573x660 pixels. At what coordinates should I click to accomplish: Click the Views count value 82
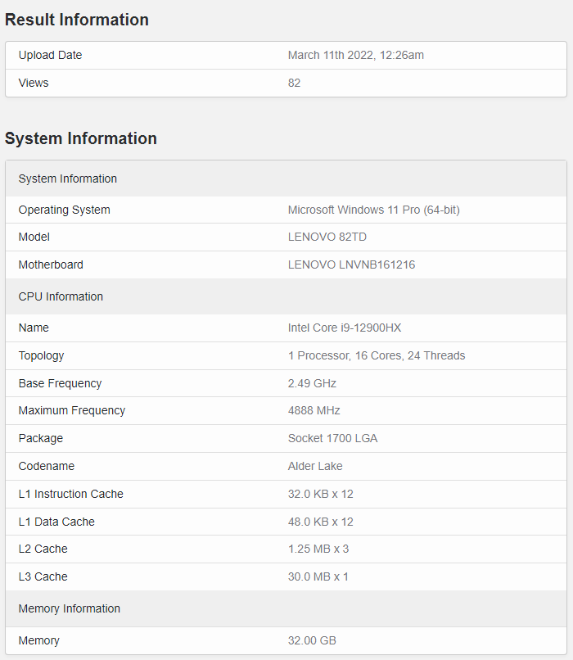tap(294, 83)
